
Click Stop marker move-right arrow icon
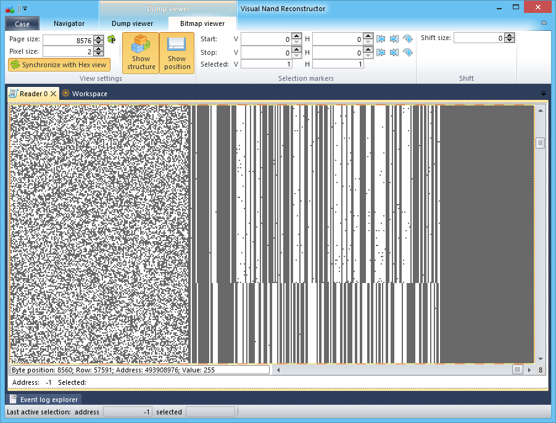(x=394, y=52)
